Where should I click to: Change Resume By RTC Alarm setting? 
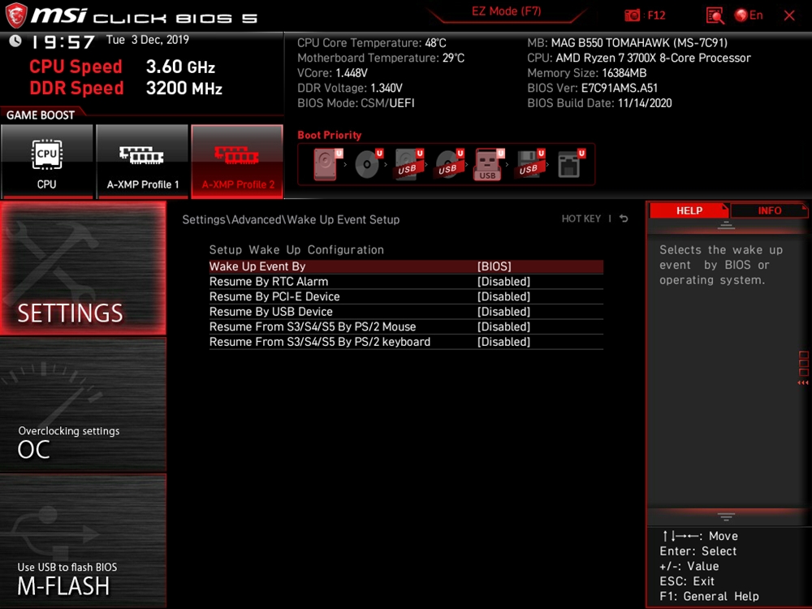406,281
